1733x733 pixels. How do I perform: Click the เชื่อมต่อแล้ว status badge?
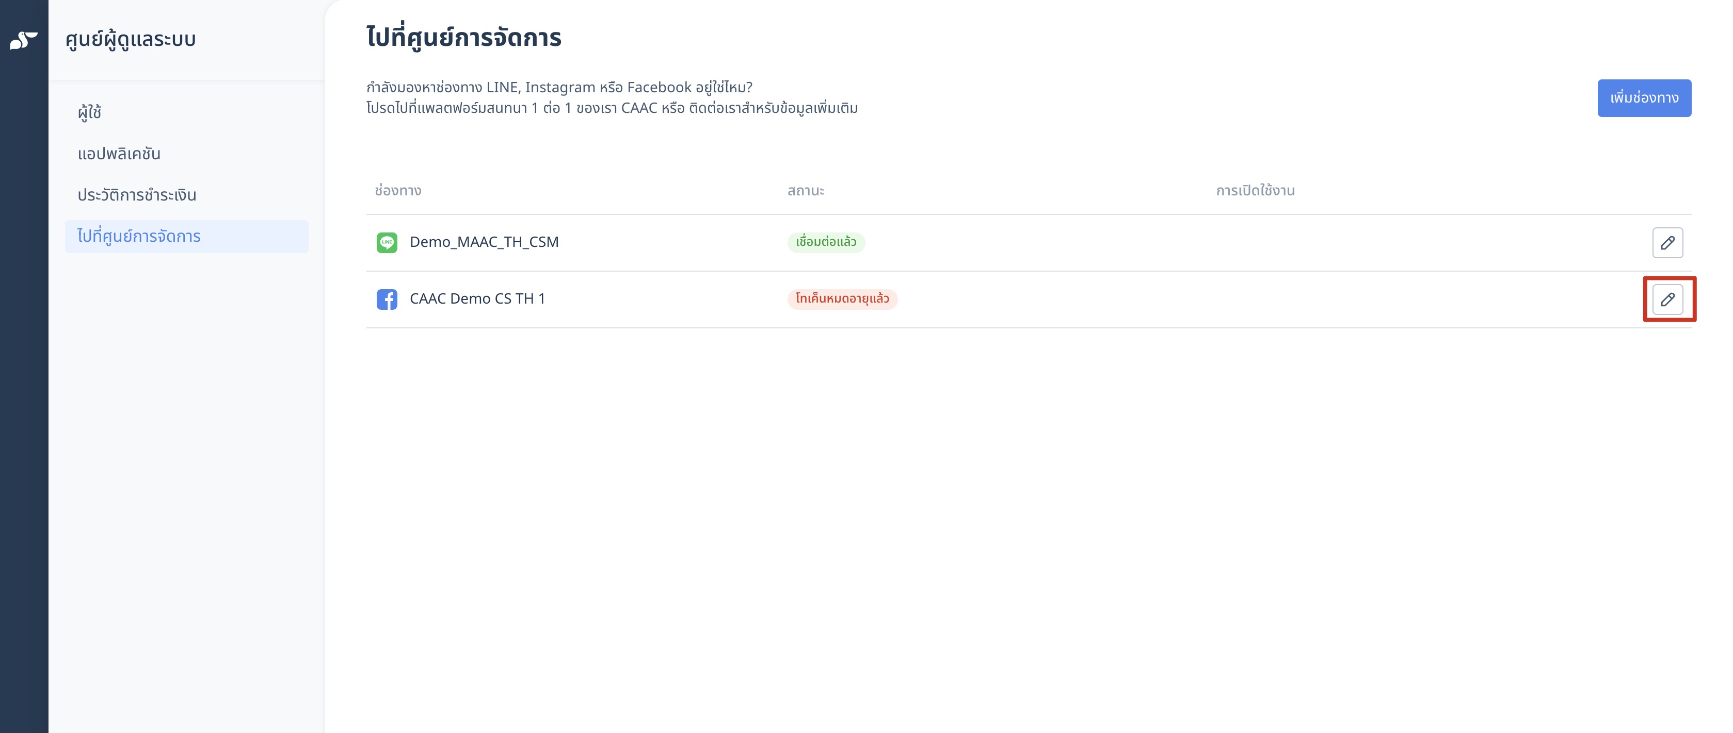pos(825,242)
